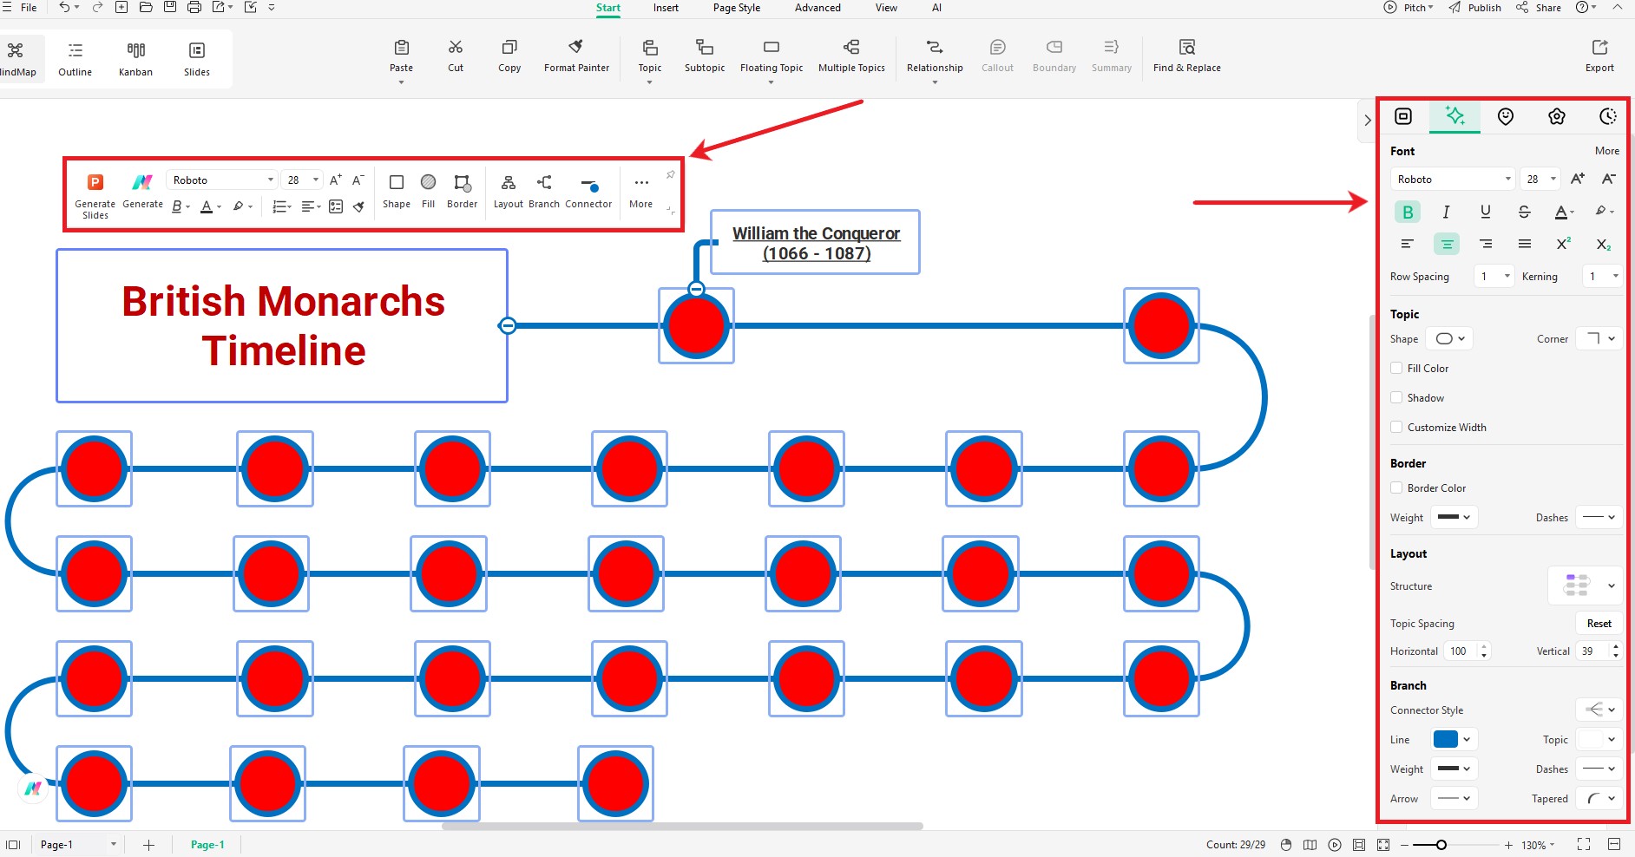This screenshot has width=1635, height=857.
Task: Open the Insert menu tab
Action: coord(666,8)
